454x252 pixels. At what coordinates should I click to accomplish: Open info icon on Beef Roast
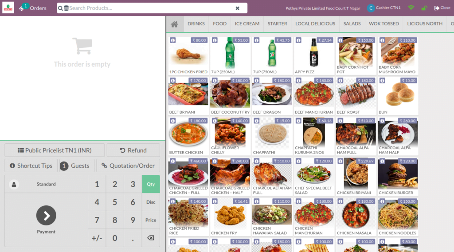click(340, 80)
